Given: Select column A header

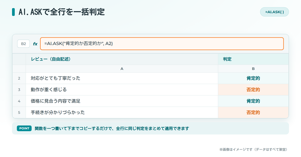Looking at the screenshot, I should [122, 69].
